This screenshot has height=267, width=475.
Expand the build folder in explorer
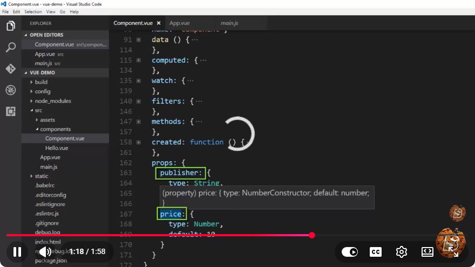(41, 82)
